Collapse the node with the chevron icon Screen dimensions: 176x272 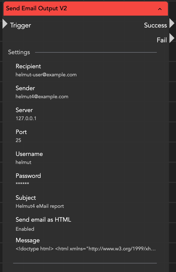[x=160, y=9]
